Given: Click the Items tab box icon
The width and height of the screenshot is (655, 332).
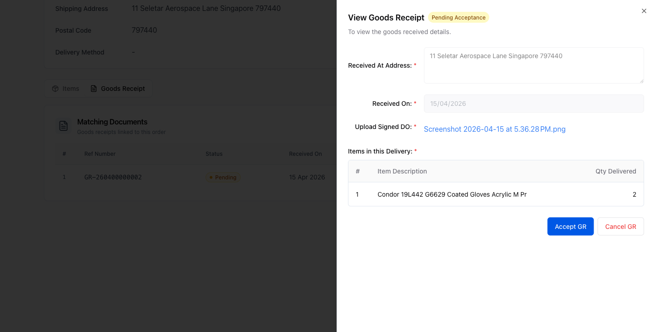Looking at the screenshot, I should [x=55, y=89].
